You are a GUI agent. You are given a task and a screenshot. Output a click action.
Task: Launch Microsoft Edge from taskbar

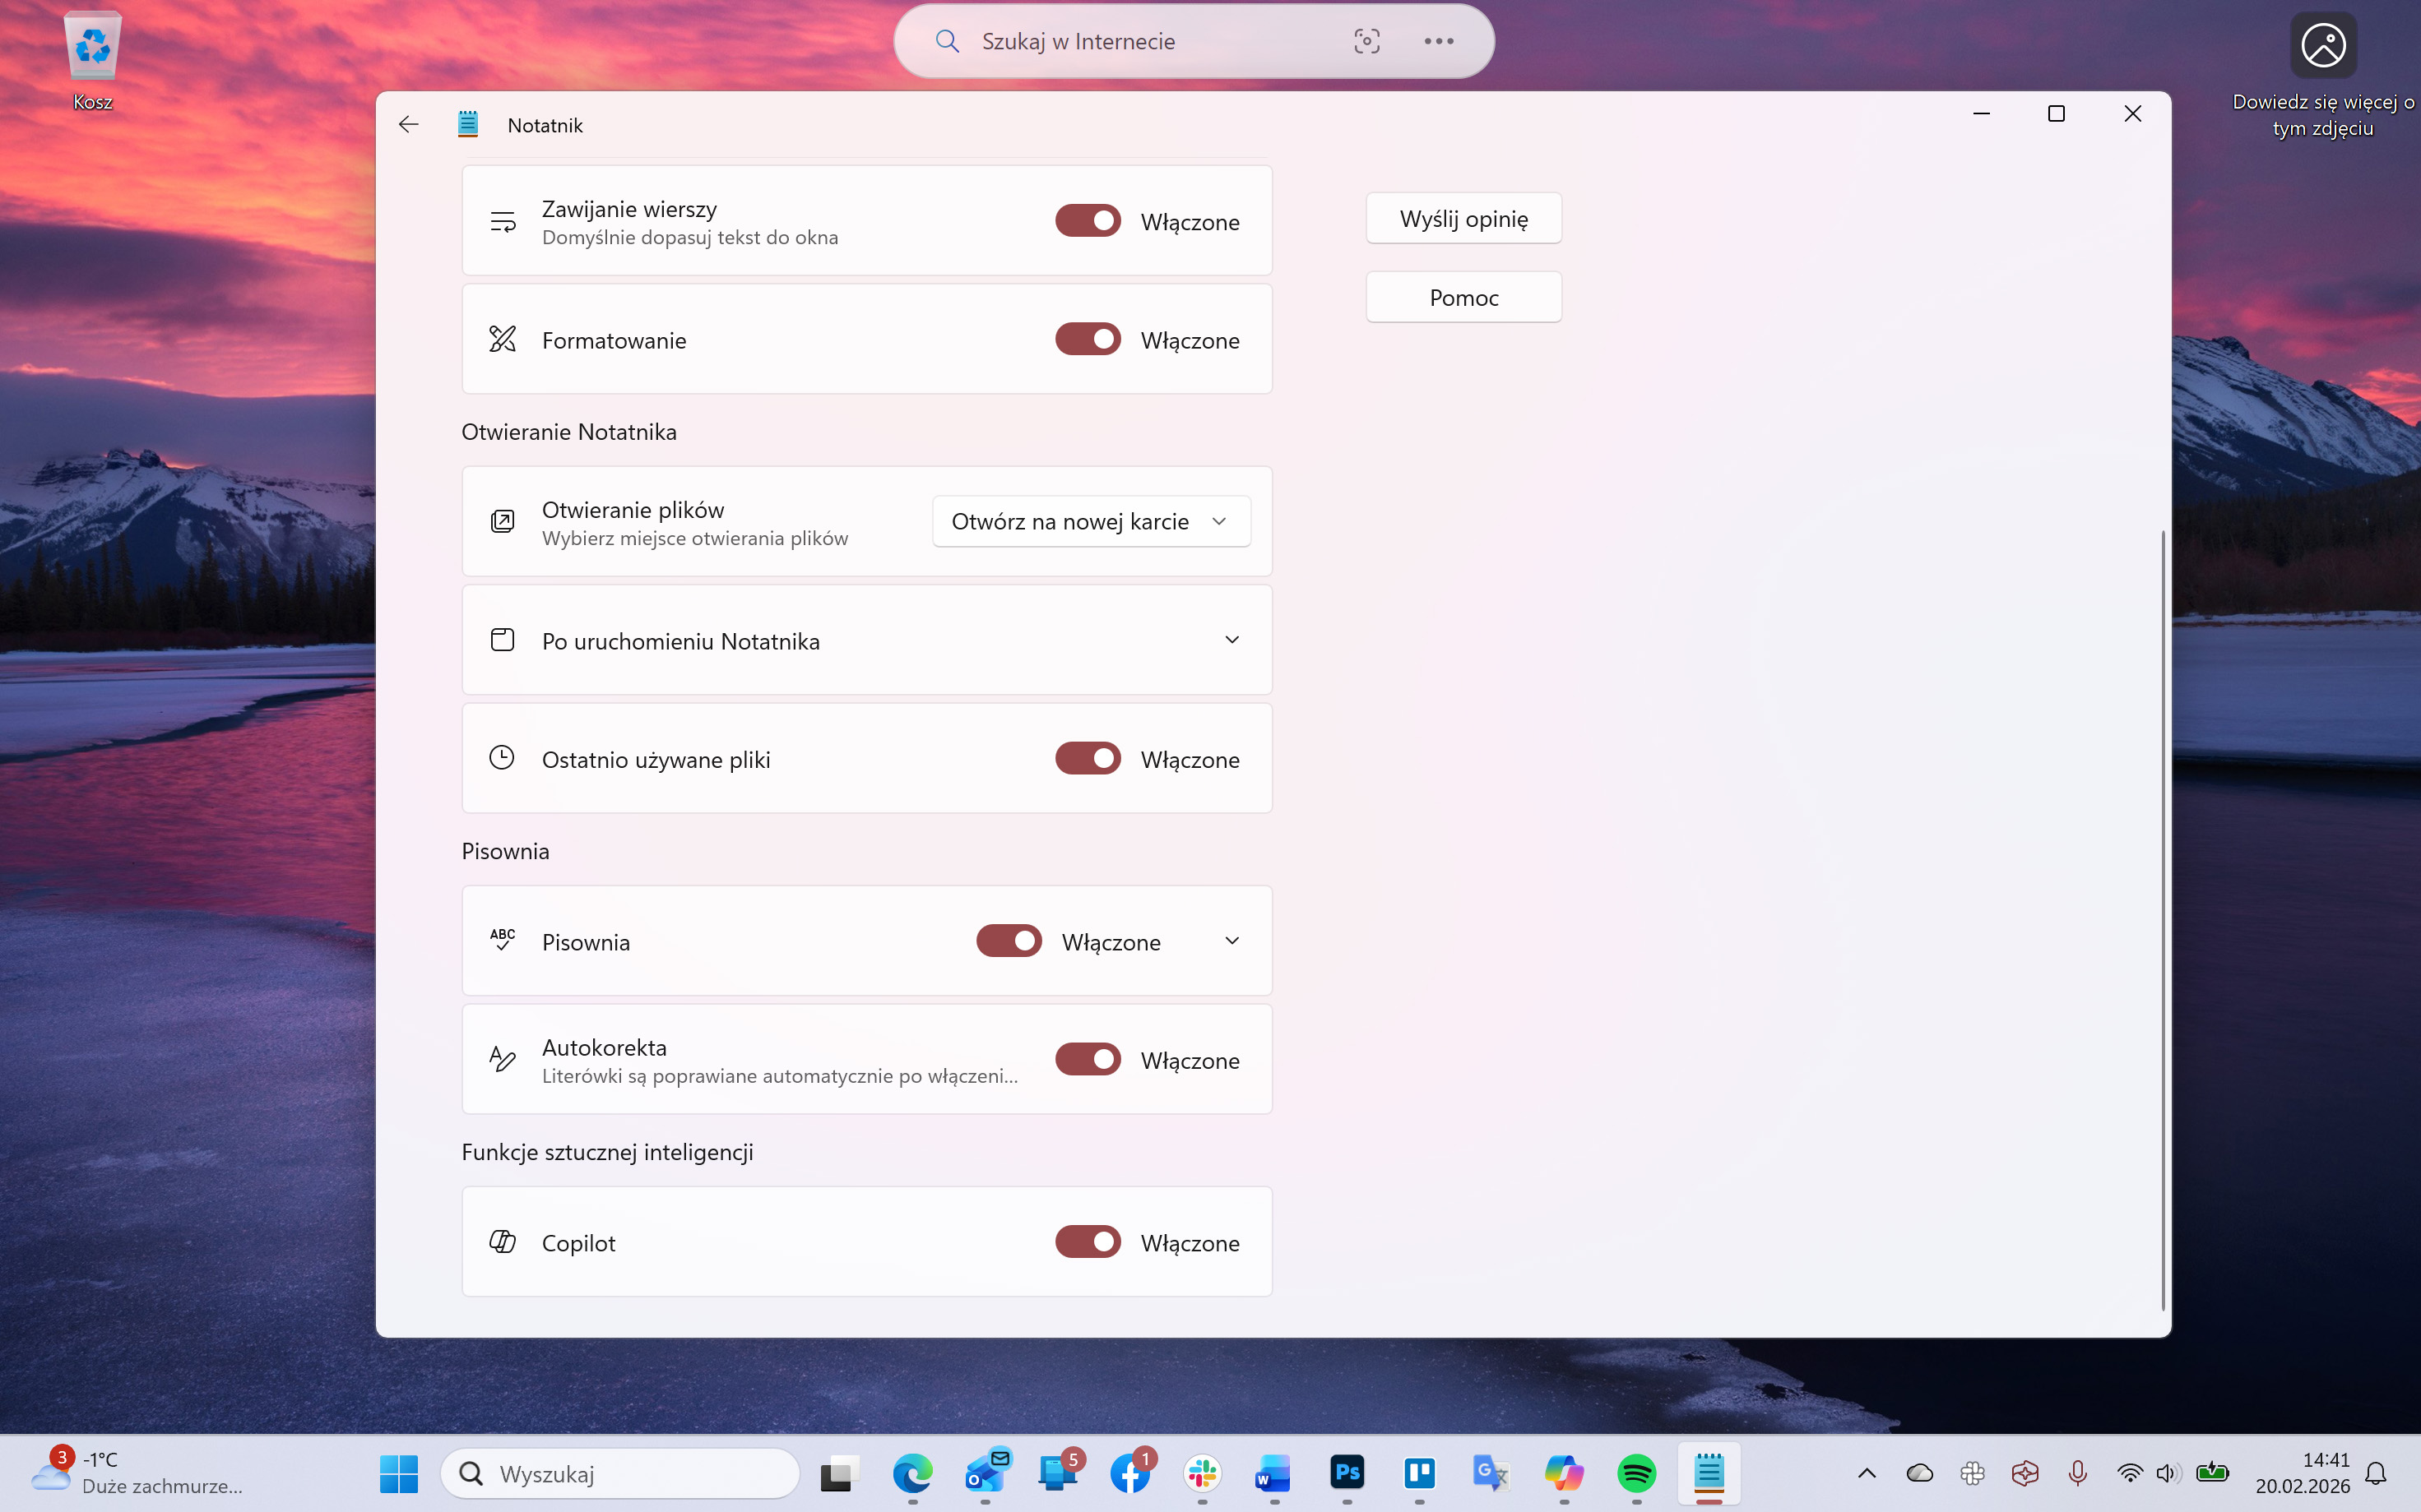[x=912, y=1473]
